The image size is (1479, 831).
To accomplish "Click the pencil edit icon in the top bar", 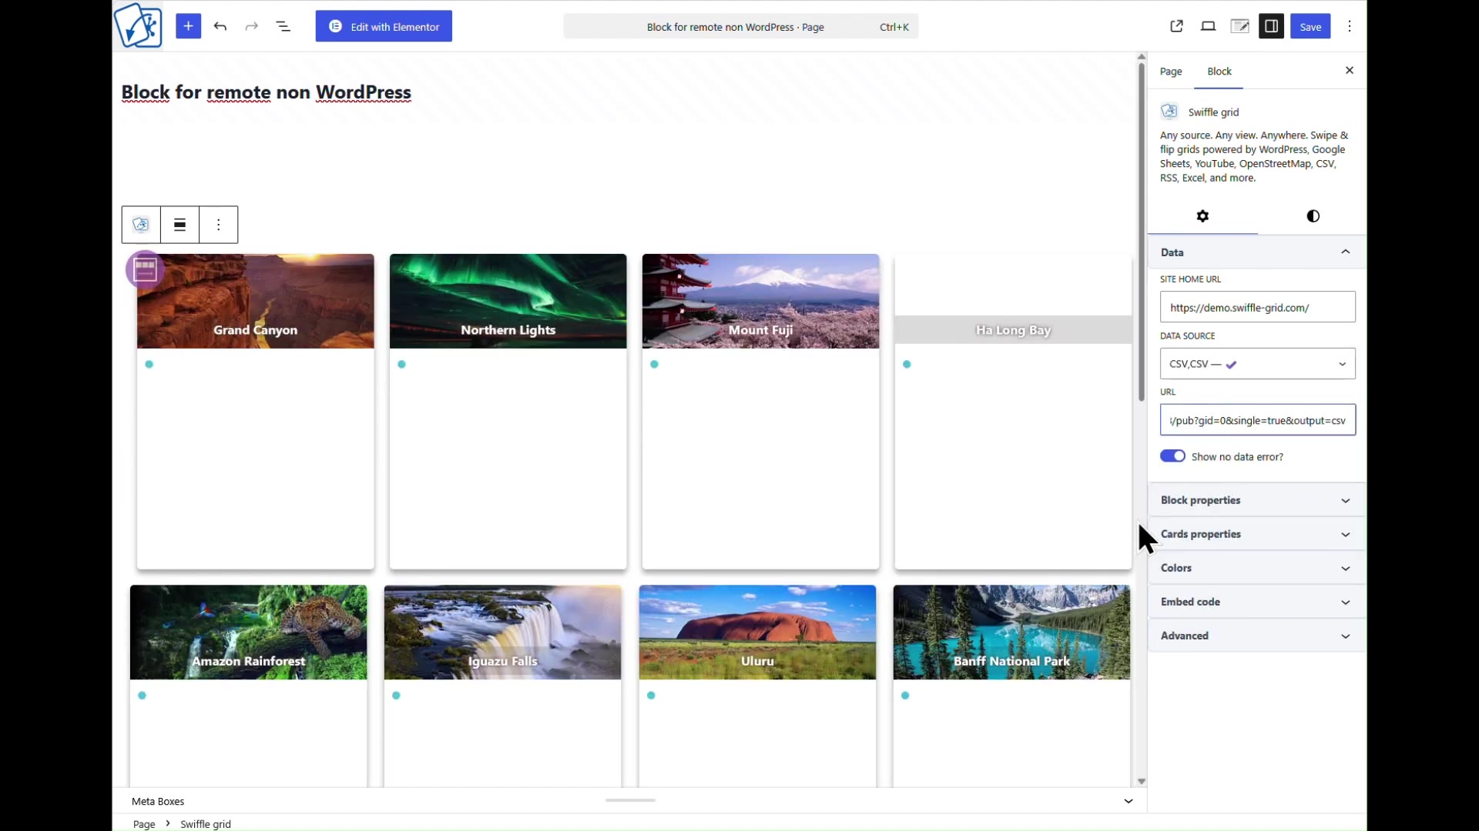I will 1239,26.
